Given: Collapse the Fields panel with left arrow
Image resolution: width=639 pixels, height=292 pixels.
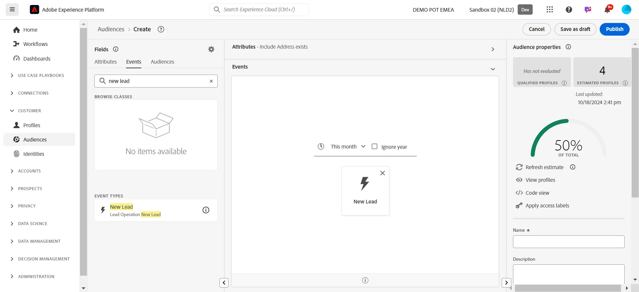Looking at the screenshot, I should (224, 283).
